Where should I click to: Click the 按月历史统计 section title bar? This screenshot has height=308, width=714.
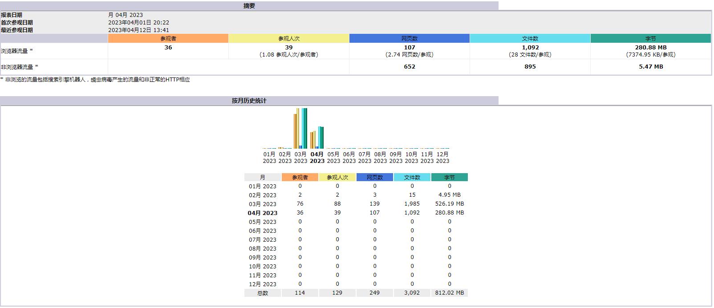pyautogui.click(x=249, y=101)
